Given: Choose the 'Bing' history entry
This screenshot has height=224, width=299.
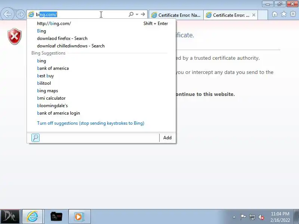Looking at the screenshot, I should pos(101,31).
